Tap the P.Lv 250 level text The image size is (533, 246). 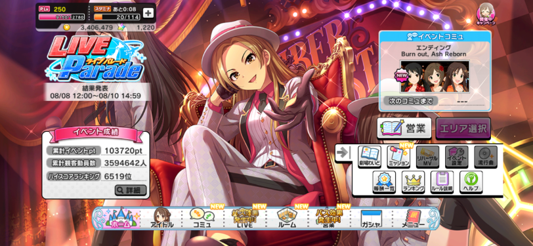pos(53,9)
